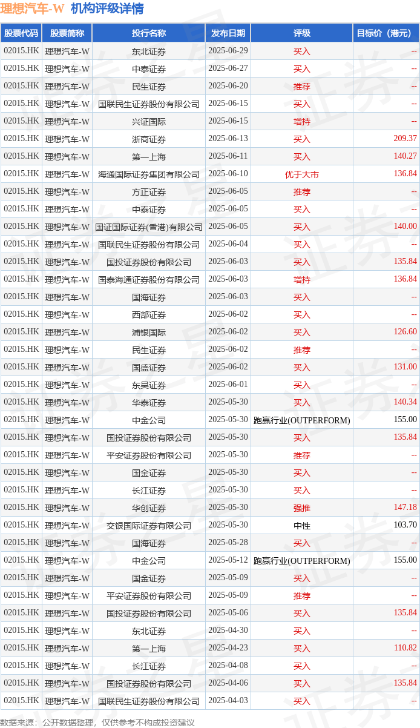Click date 2025-05-06

point(228,613)
